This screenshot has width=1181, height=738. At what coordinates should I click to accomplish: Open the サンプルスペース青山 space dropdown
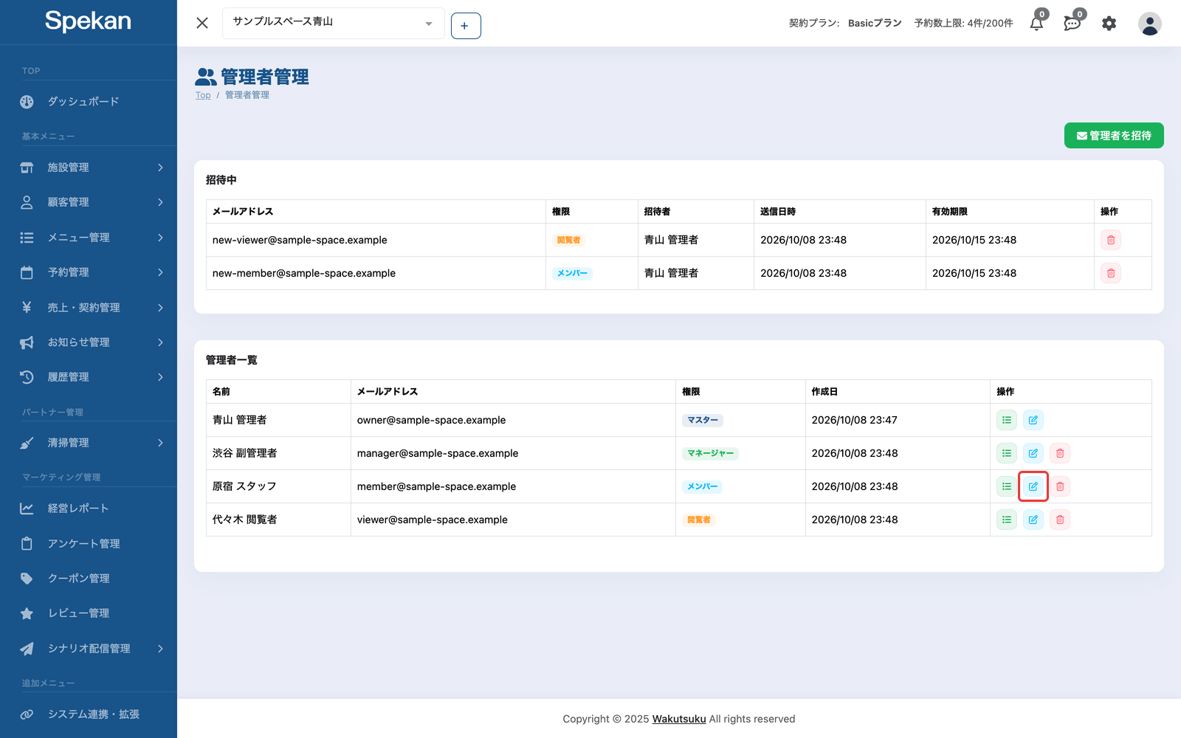pos(334,23)
